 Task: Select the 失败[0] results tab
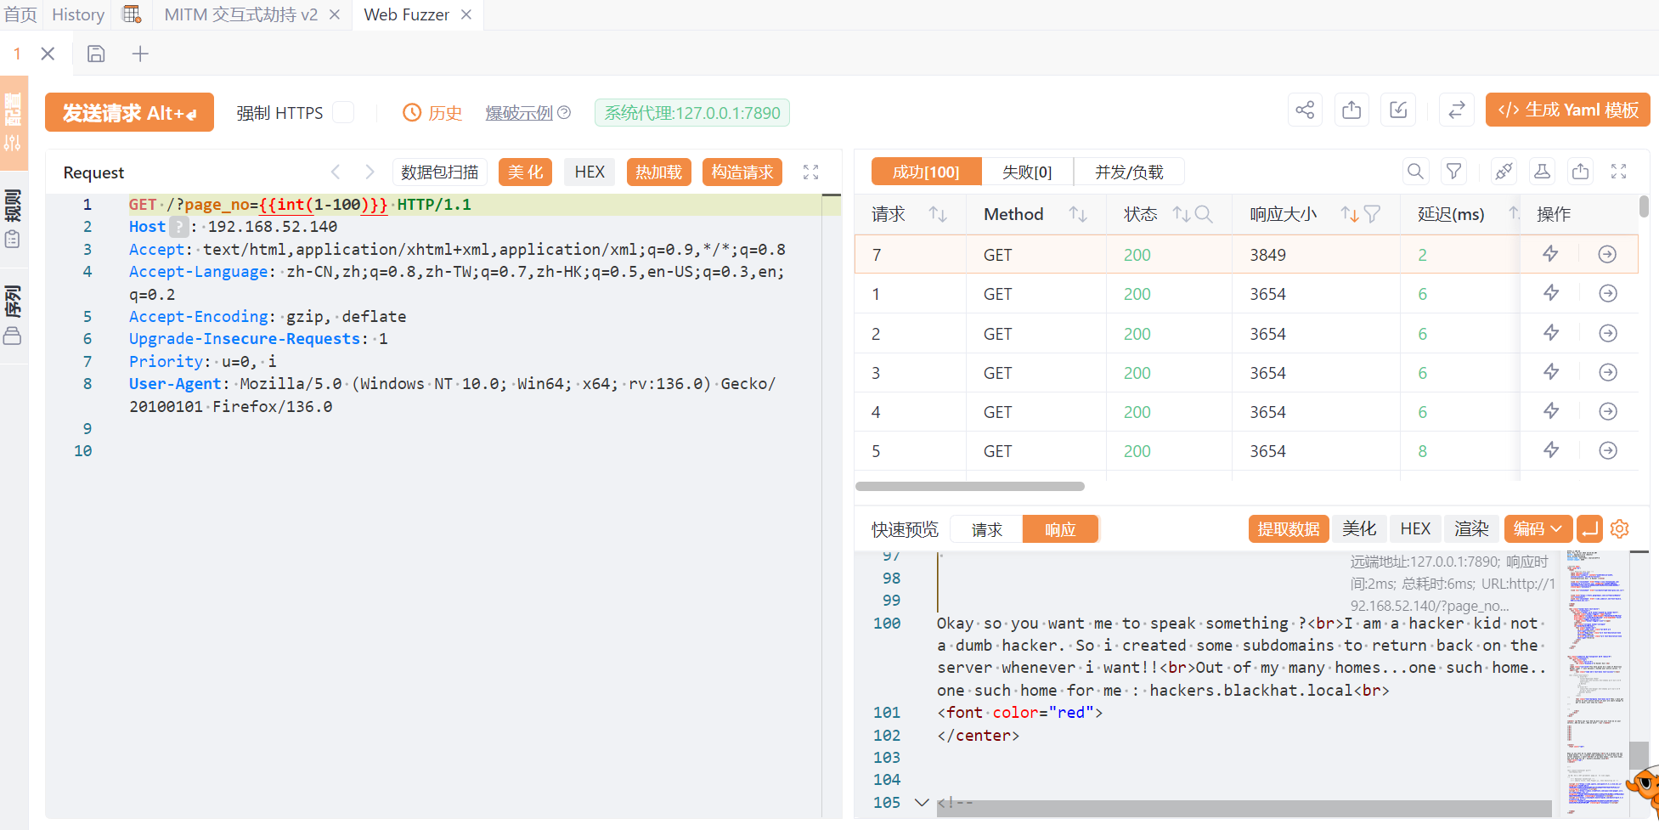tap(1027, 172)
